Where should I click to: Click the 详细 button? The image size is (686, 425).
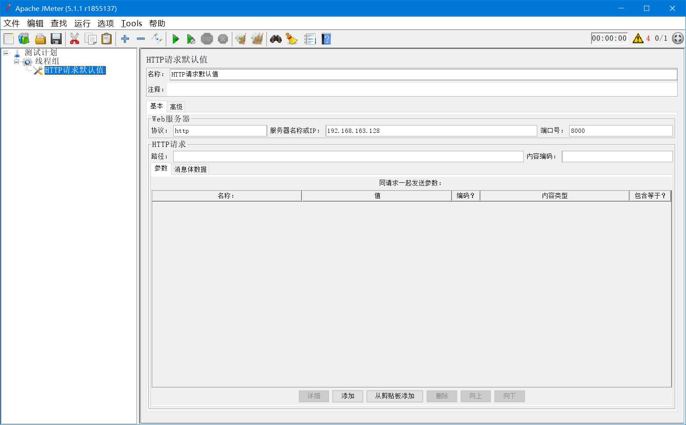314,396
